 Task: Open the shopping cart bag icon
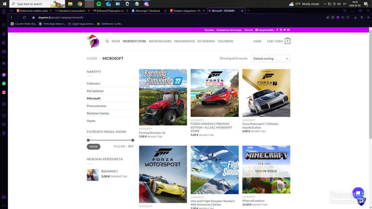(x=288, y=41)
